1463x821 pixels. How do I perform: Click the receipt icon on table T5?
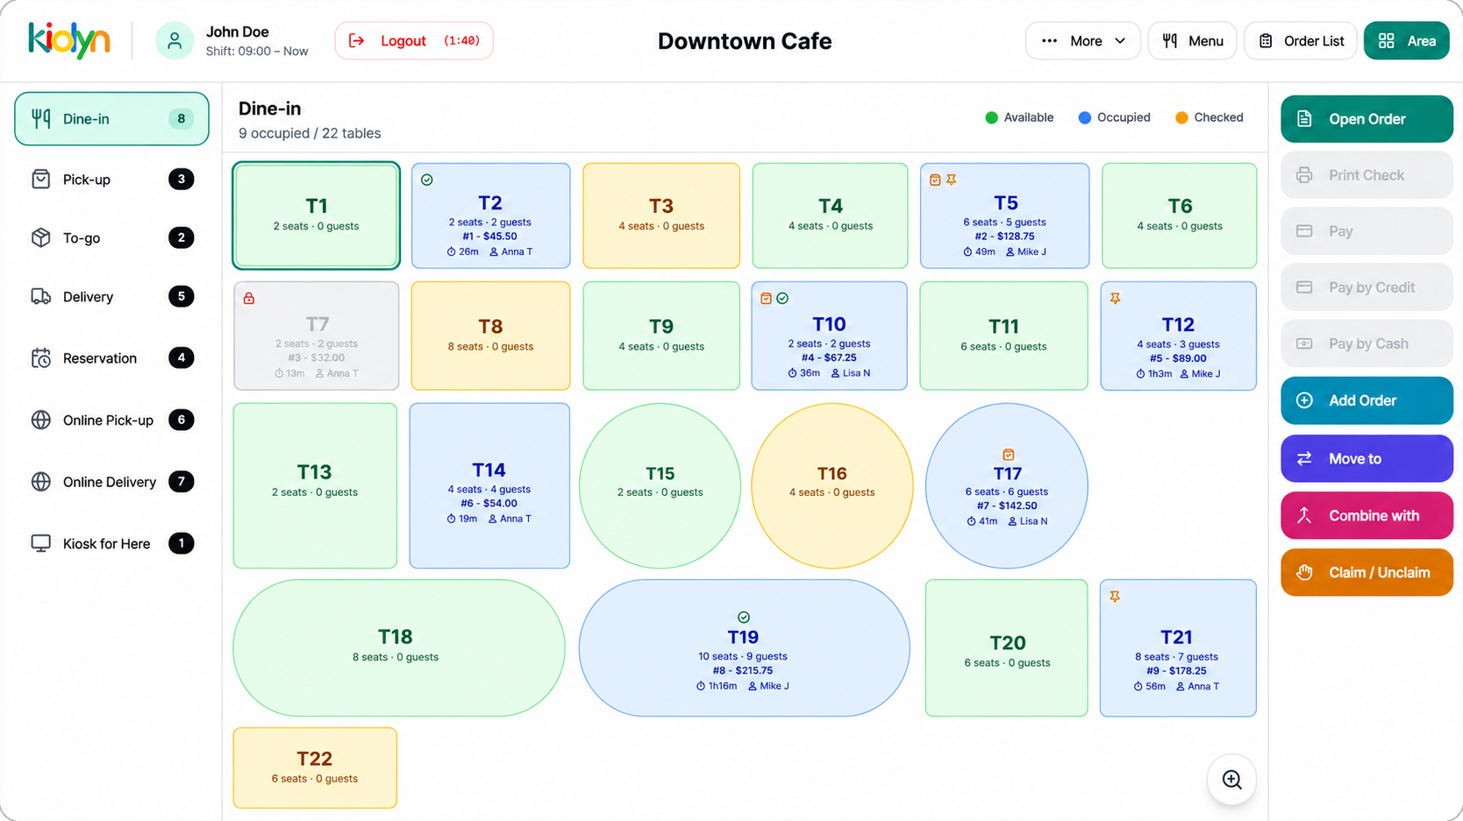point(935,180)
